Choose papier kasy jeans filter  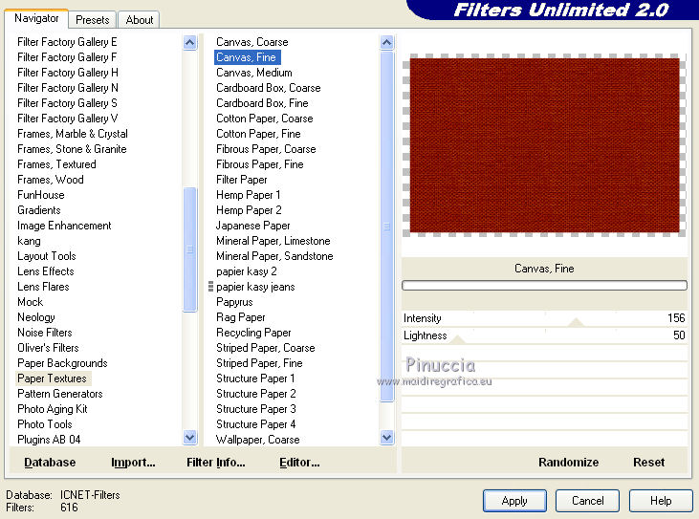(x=255, y=287)
